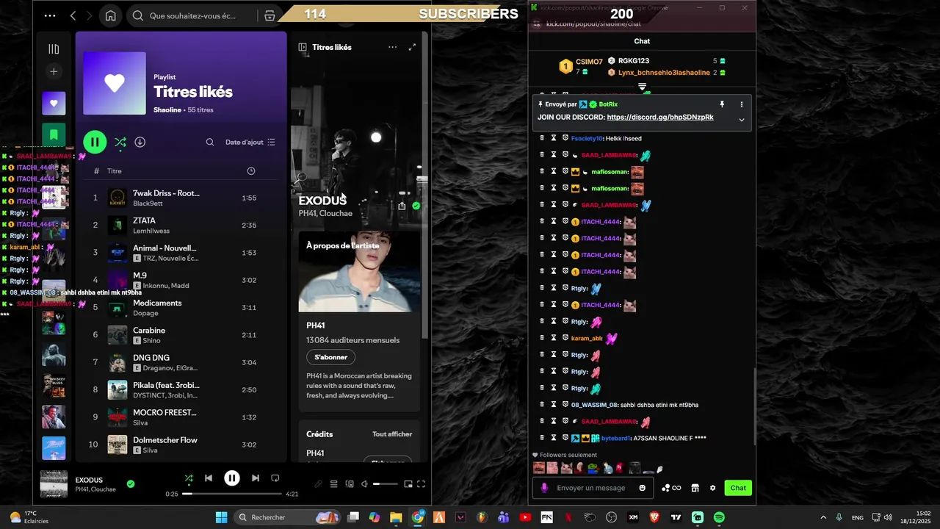Open the Browse icon beside the search
940x529 pixels.
coord(270,15)
